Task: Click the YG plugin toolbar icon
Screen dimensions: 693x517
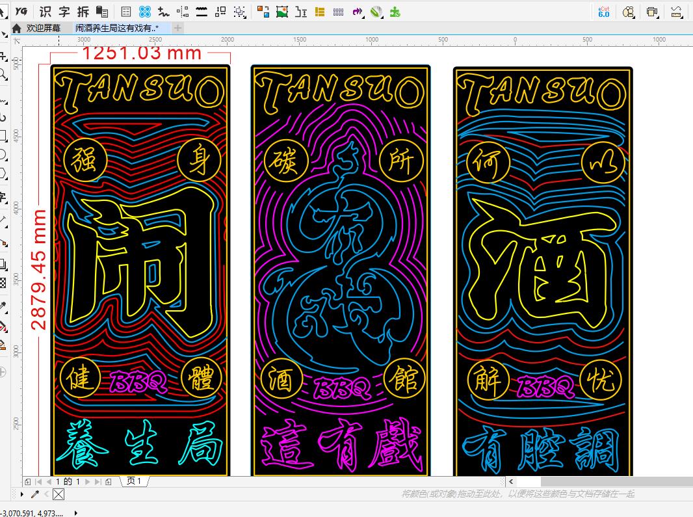Action: pyautogui.click(x=21, y=12)
